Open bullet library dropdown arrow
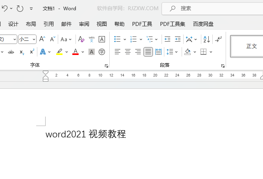Viewport: 263px width, 179px height. (x=125, y=39)
